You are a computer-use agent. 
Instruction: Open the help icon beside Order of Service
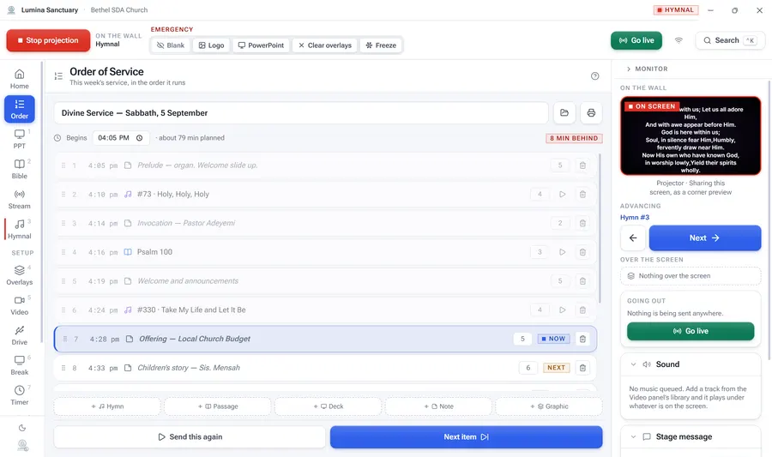tap(594, 75)
